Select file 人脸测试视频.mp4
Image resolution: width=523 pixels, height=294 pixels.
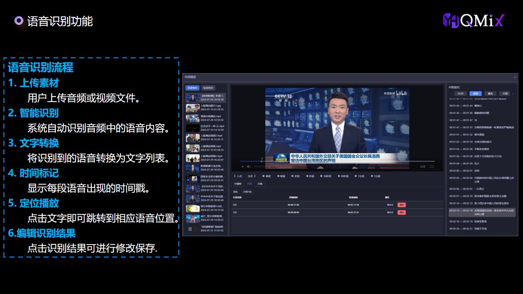[206, 148]
